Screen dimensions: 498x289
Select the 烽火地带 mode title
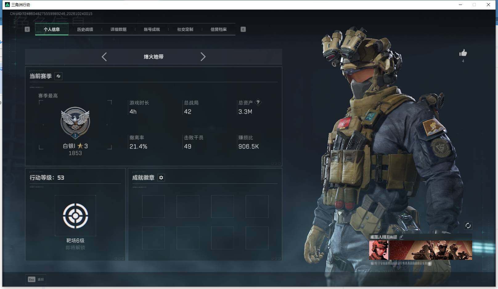[x=153, y=57]
